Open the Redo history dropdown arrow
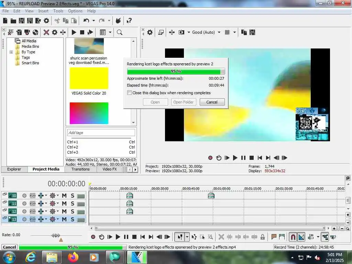Viewport: 352px width, 264px height. pos(109,21)
